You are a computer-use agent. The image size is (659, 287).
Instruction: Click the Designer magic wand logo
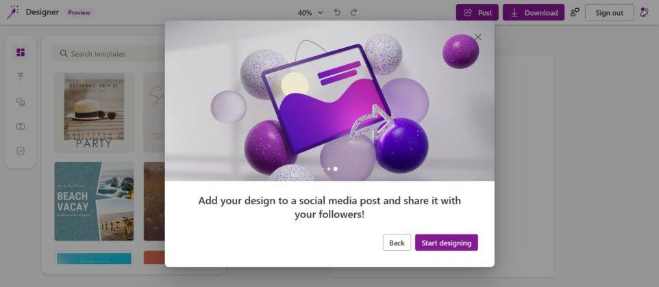(12, 12)
